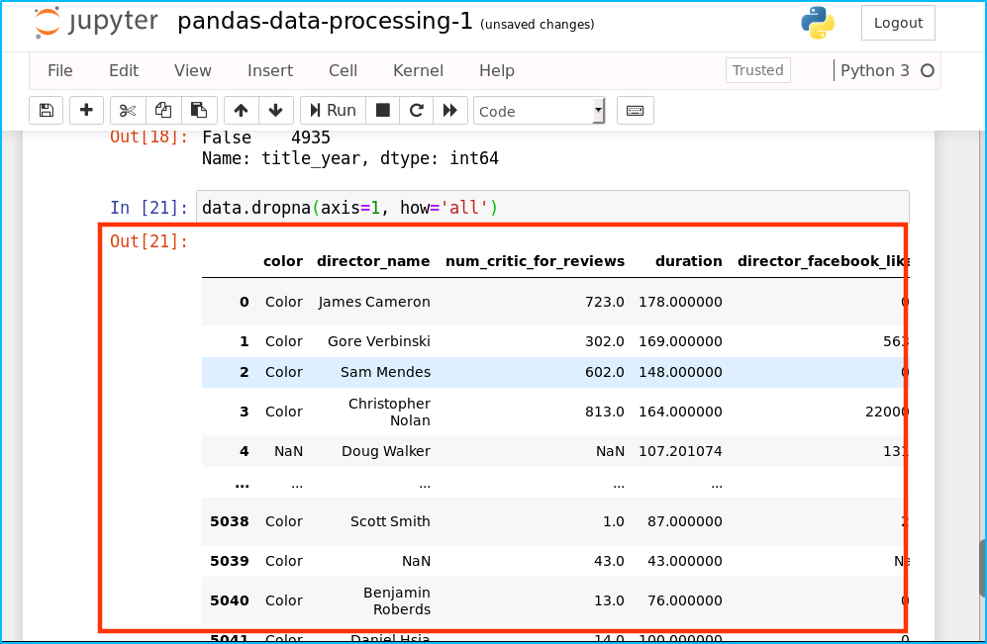This screenshot has width=987, height=644.
Task: Click the Sam Mendes cell
Action: (385, 372)
